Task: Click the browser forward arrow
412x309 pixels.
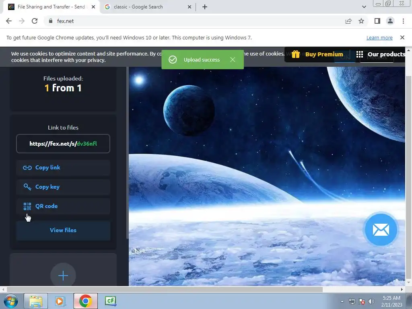Action: click(x=22, y=21)
